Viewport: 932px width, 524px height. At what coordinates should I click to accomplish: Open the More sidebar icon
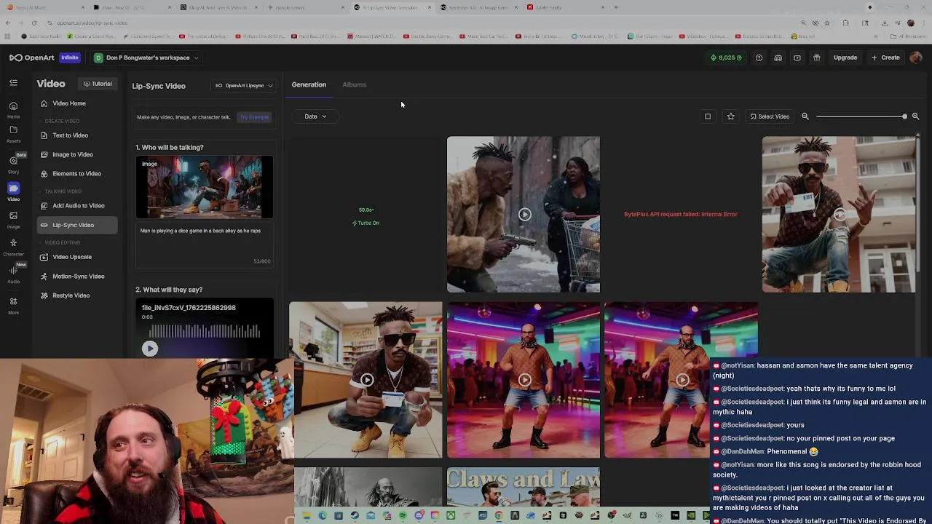pyautogui.click(x=13, y=305)
